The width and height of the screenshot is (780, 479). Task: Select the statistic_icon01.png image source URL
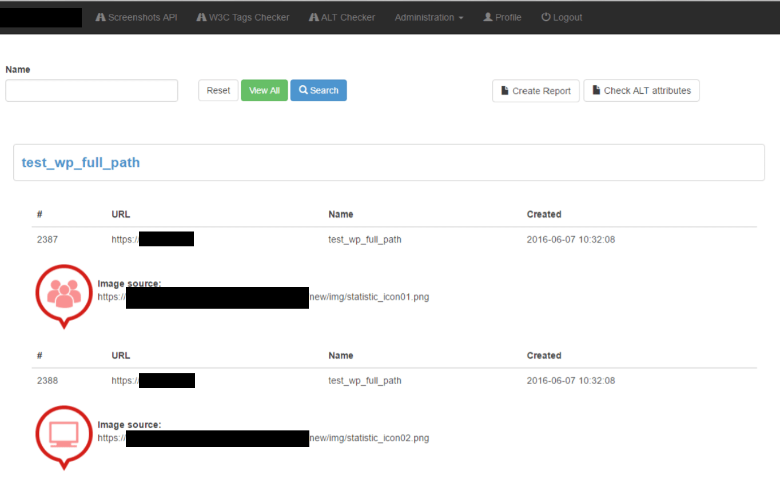tap(263, 297)
